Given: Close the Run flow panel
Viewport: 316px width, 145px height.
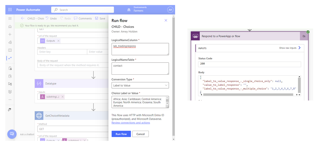Looking at the screenshot, I should [x=166, y=20].
